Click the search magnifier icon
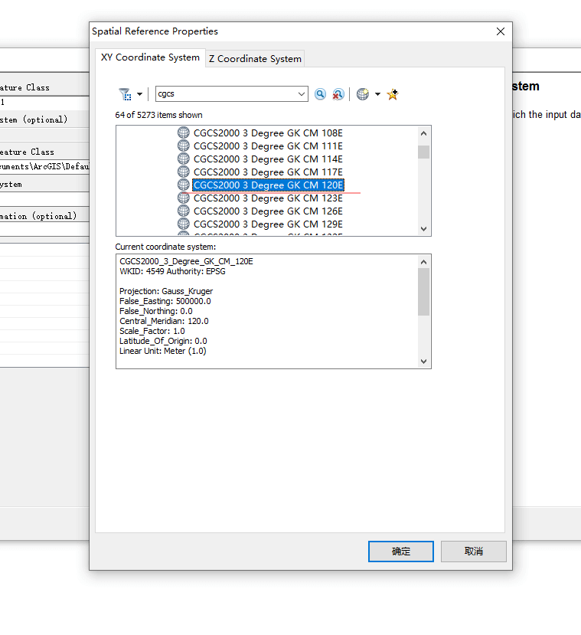Screen dimensions: 581x635 (x=320, y=94)
